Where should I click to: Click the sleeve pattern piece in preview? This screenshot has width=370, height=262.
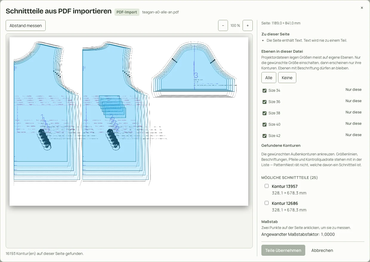(194, 69)
